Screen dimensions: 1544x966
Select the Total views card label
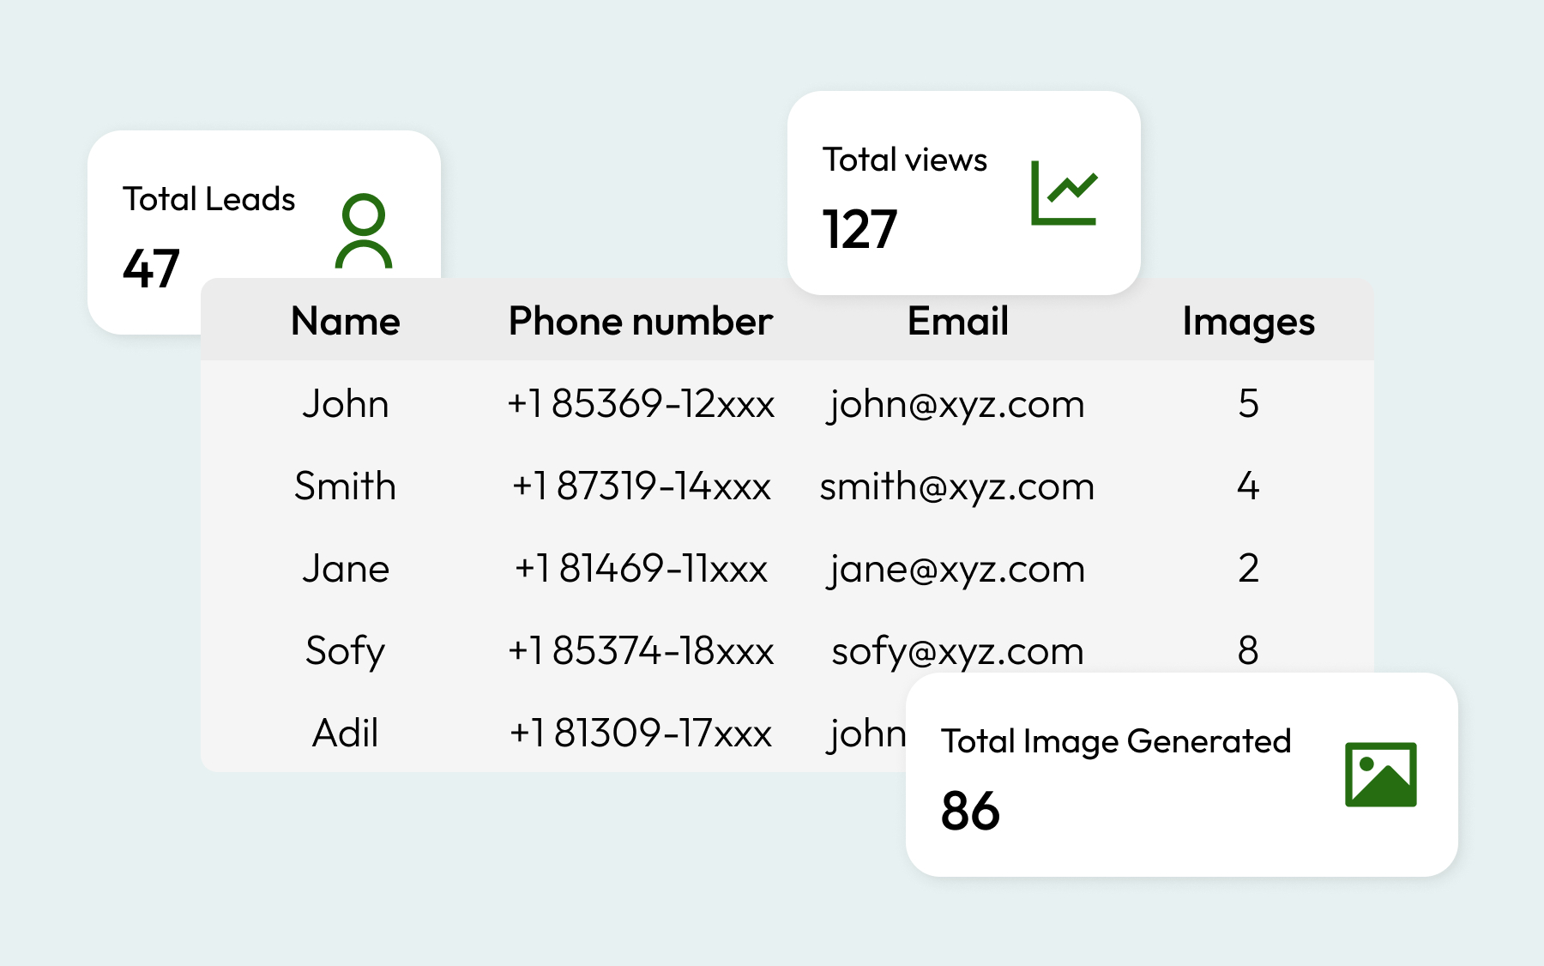905,160
